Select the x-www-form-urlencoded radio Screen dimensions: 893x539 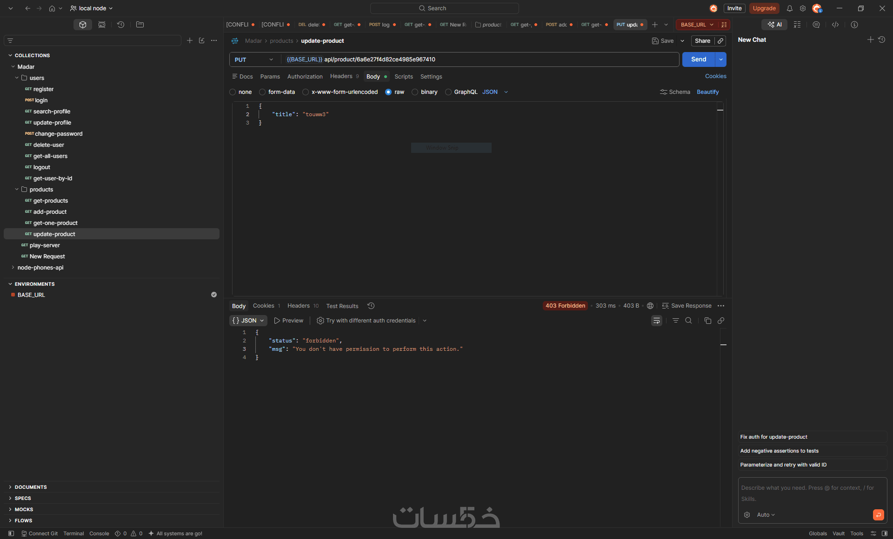coord(306,92)
